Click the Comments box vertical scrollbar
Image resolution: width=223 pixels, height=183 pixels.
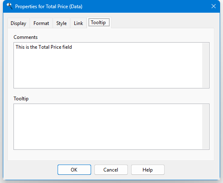(x=205, y=65)
